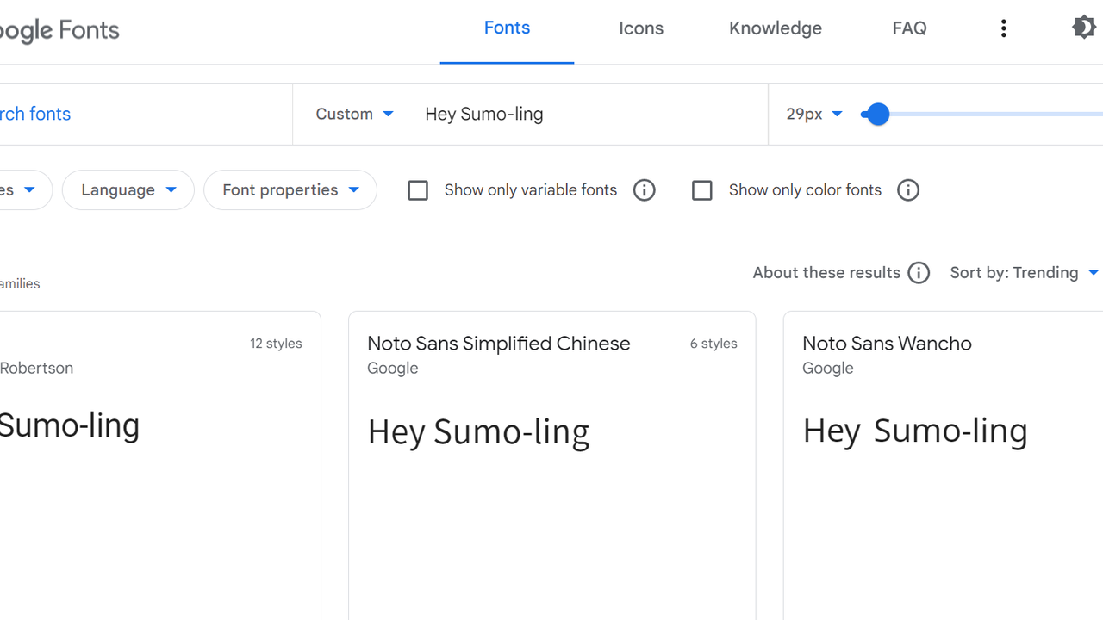This screenshot has width=1103, height=620.
Task: Click Google author under Noto Sans Simplified Chinese
Action: pyautogui.click(x=393, y=369)
